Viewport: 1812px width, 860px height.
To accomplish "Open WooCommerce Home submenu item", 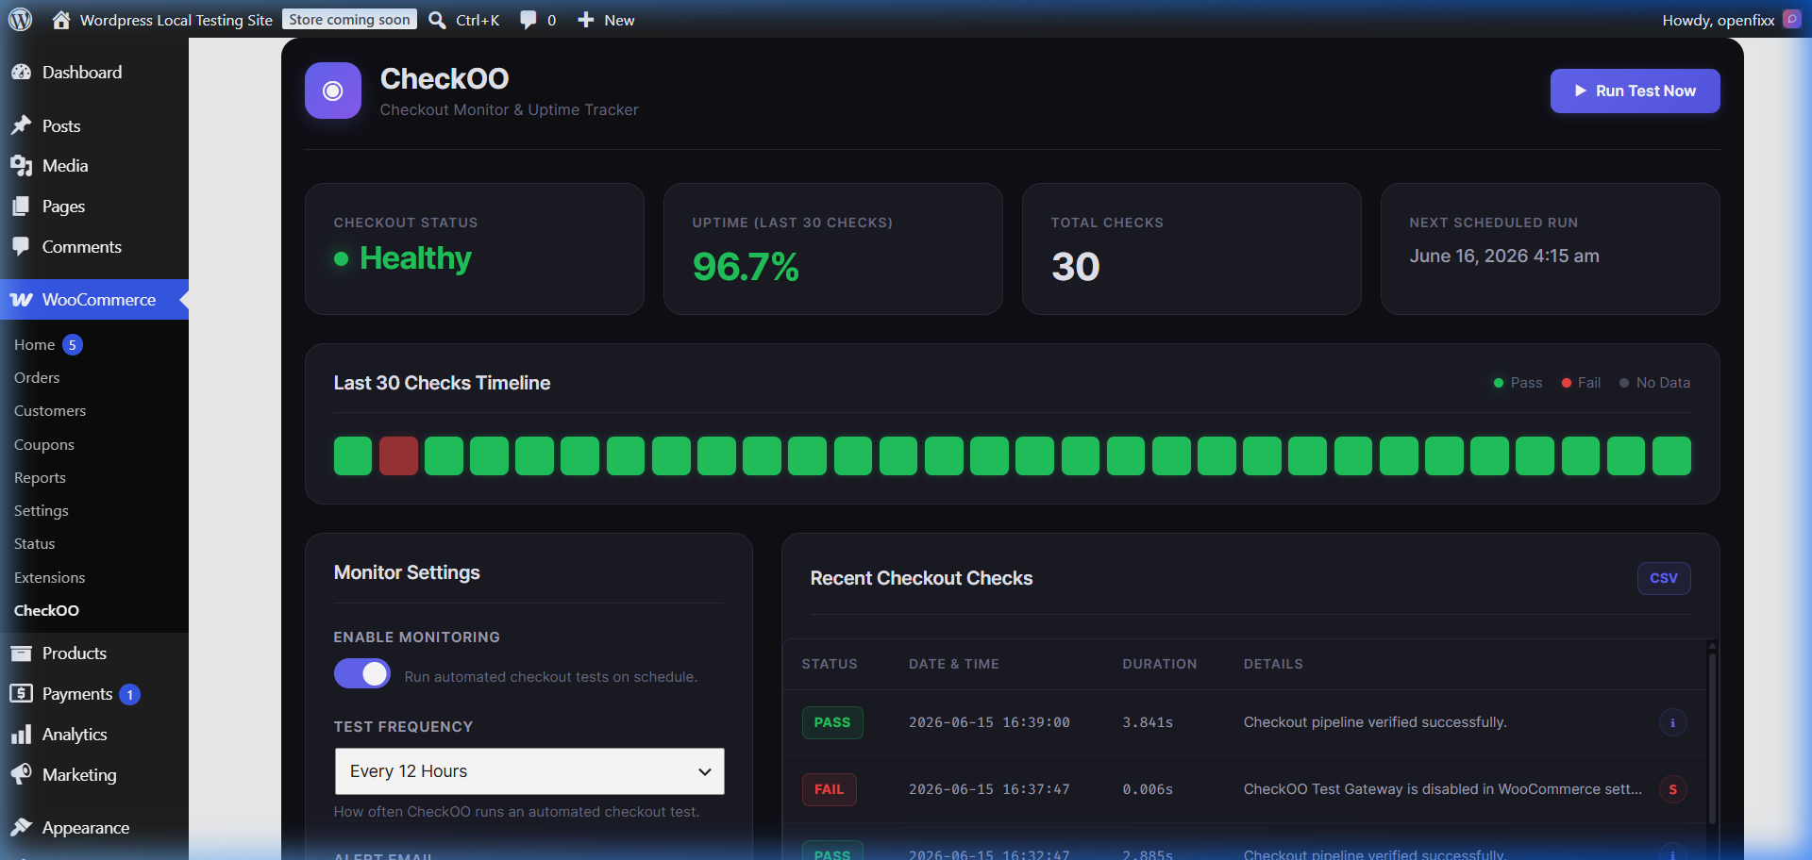I will (34, 345).
